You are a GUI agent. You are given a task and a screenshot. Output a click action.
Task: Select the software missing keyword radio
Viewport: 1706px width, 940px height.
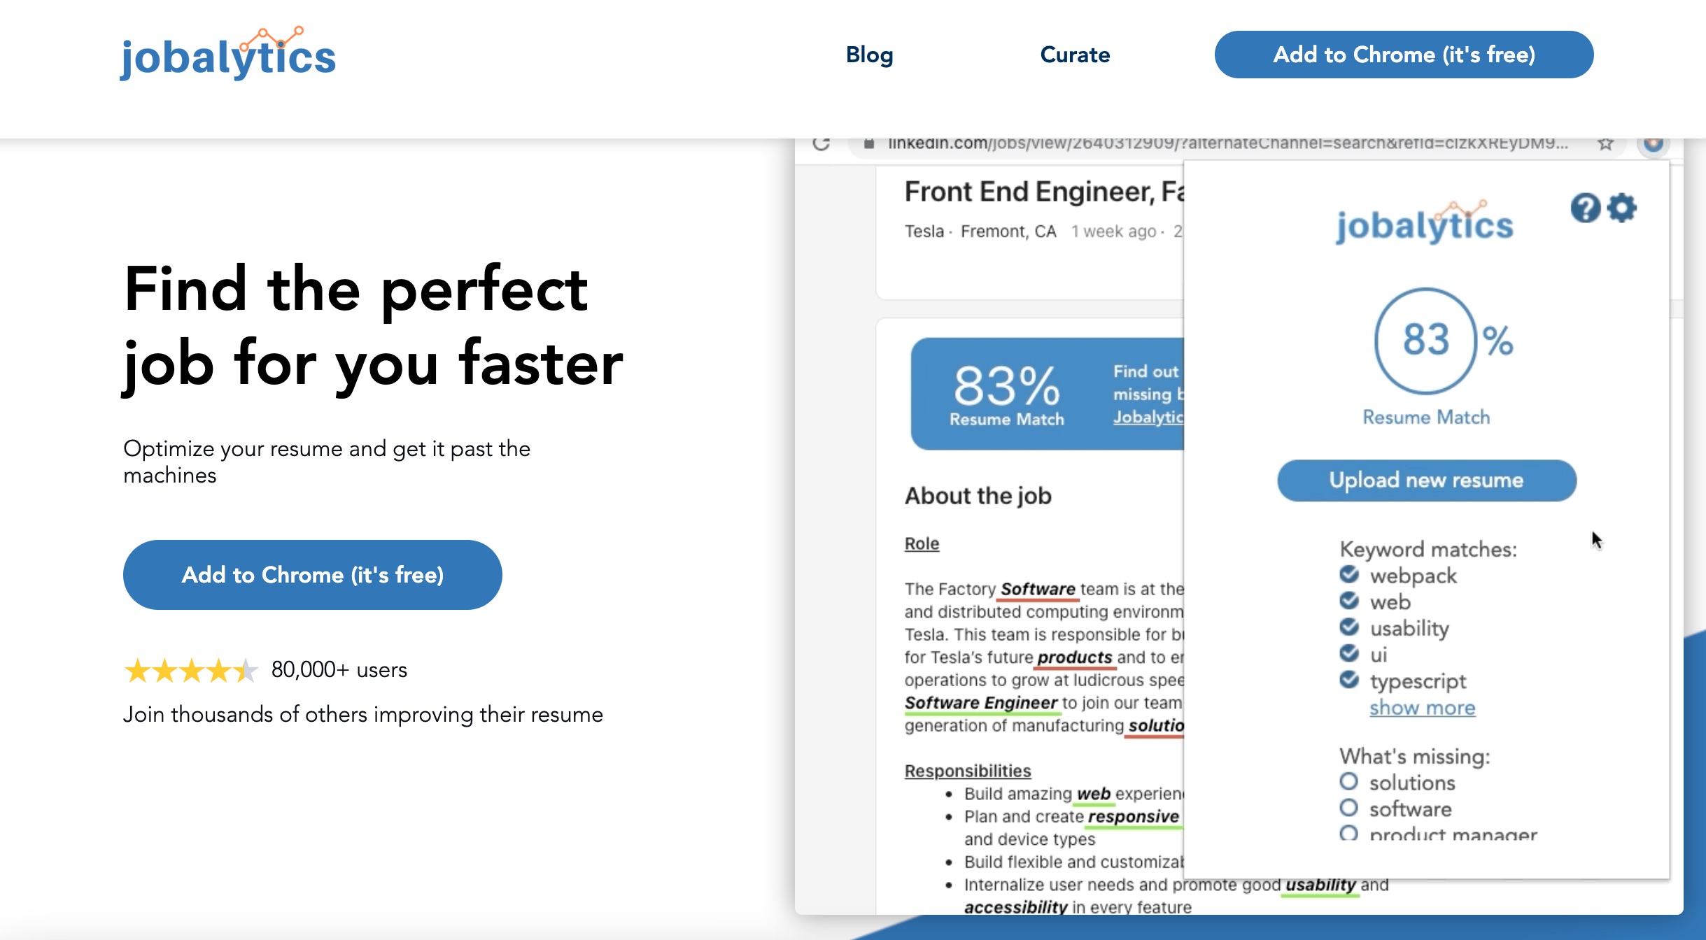point(1348,808)
